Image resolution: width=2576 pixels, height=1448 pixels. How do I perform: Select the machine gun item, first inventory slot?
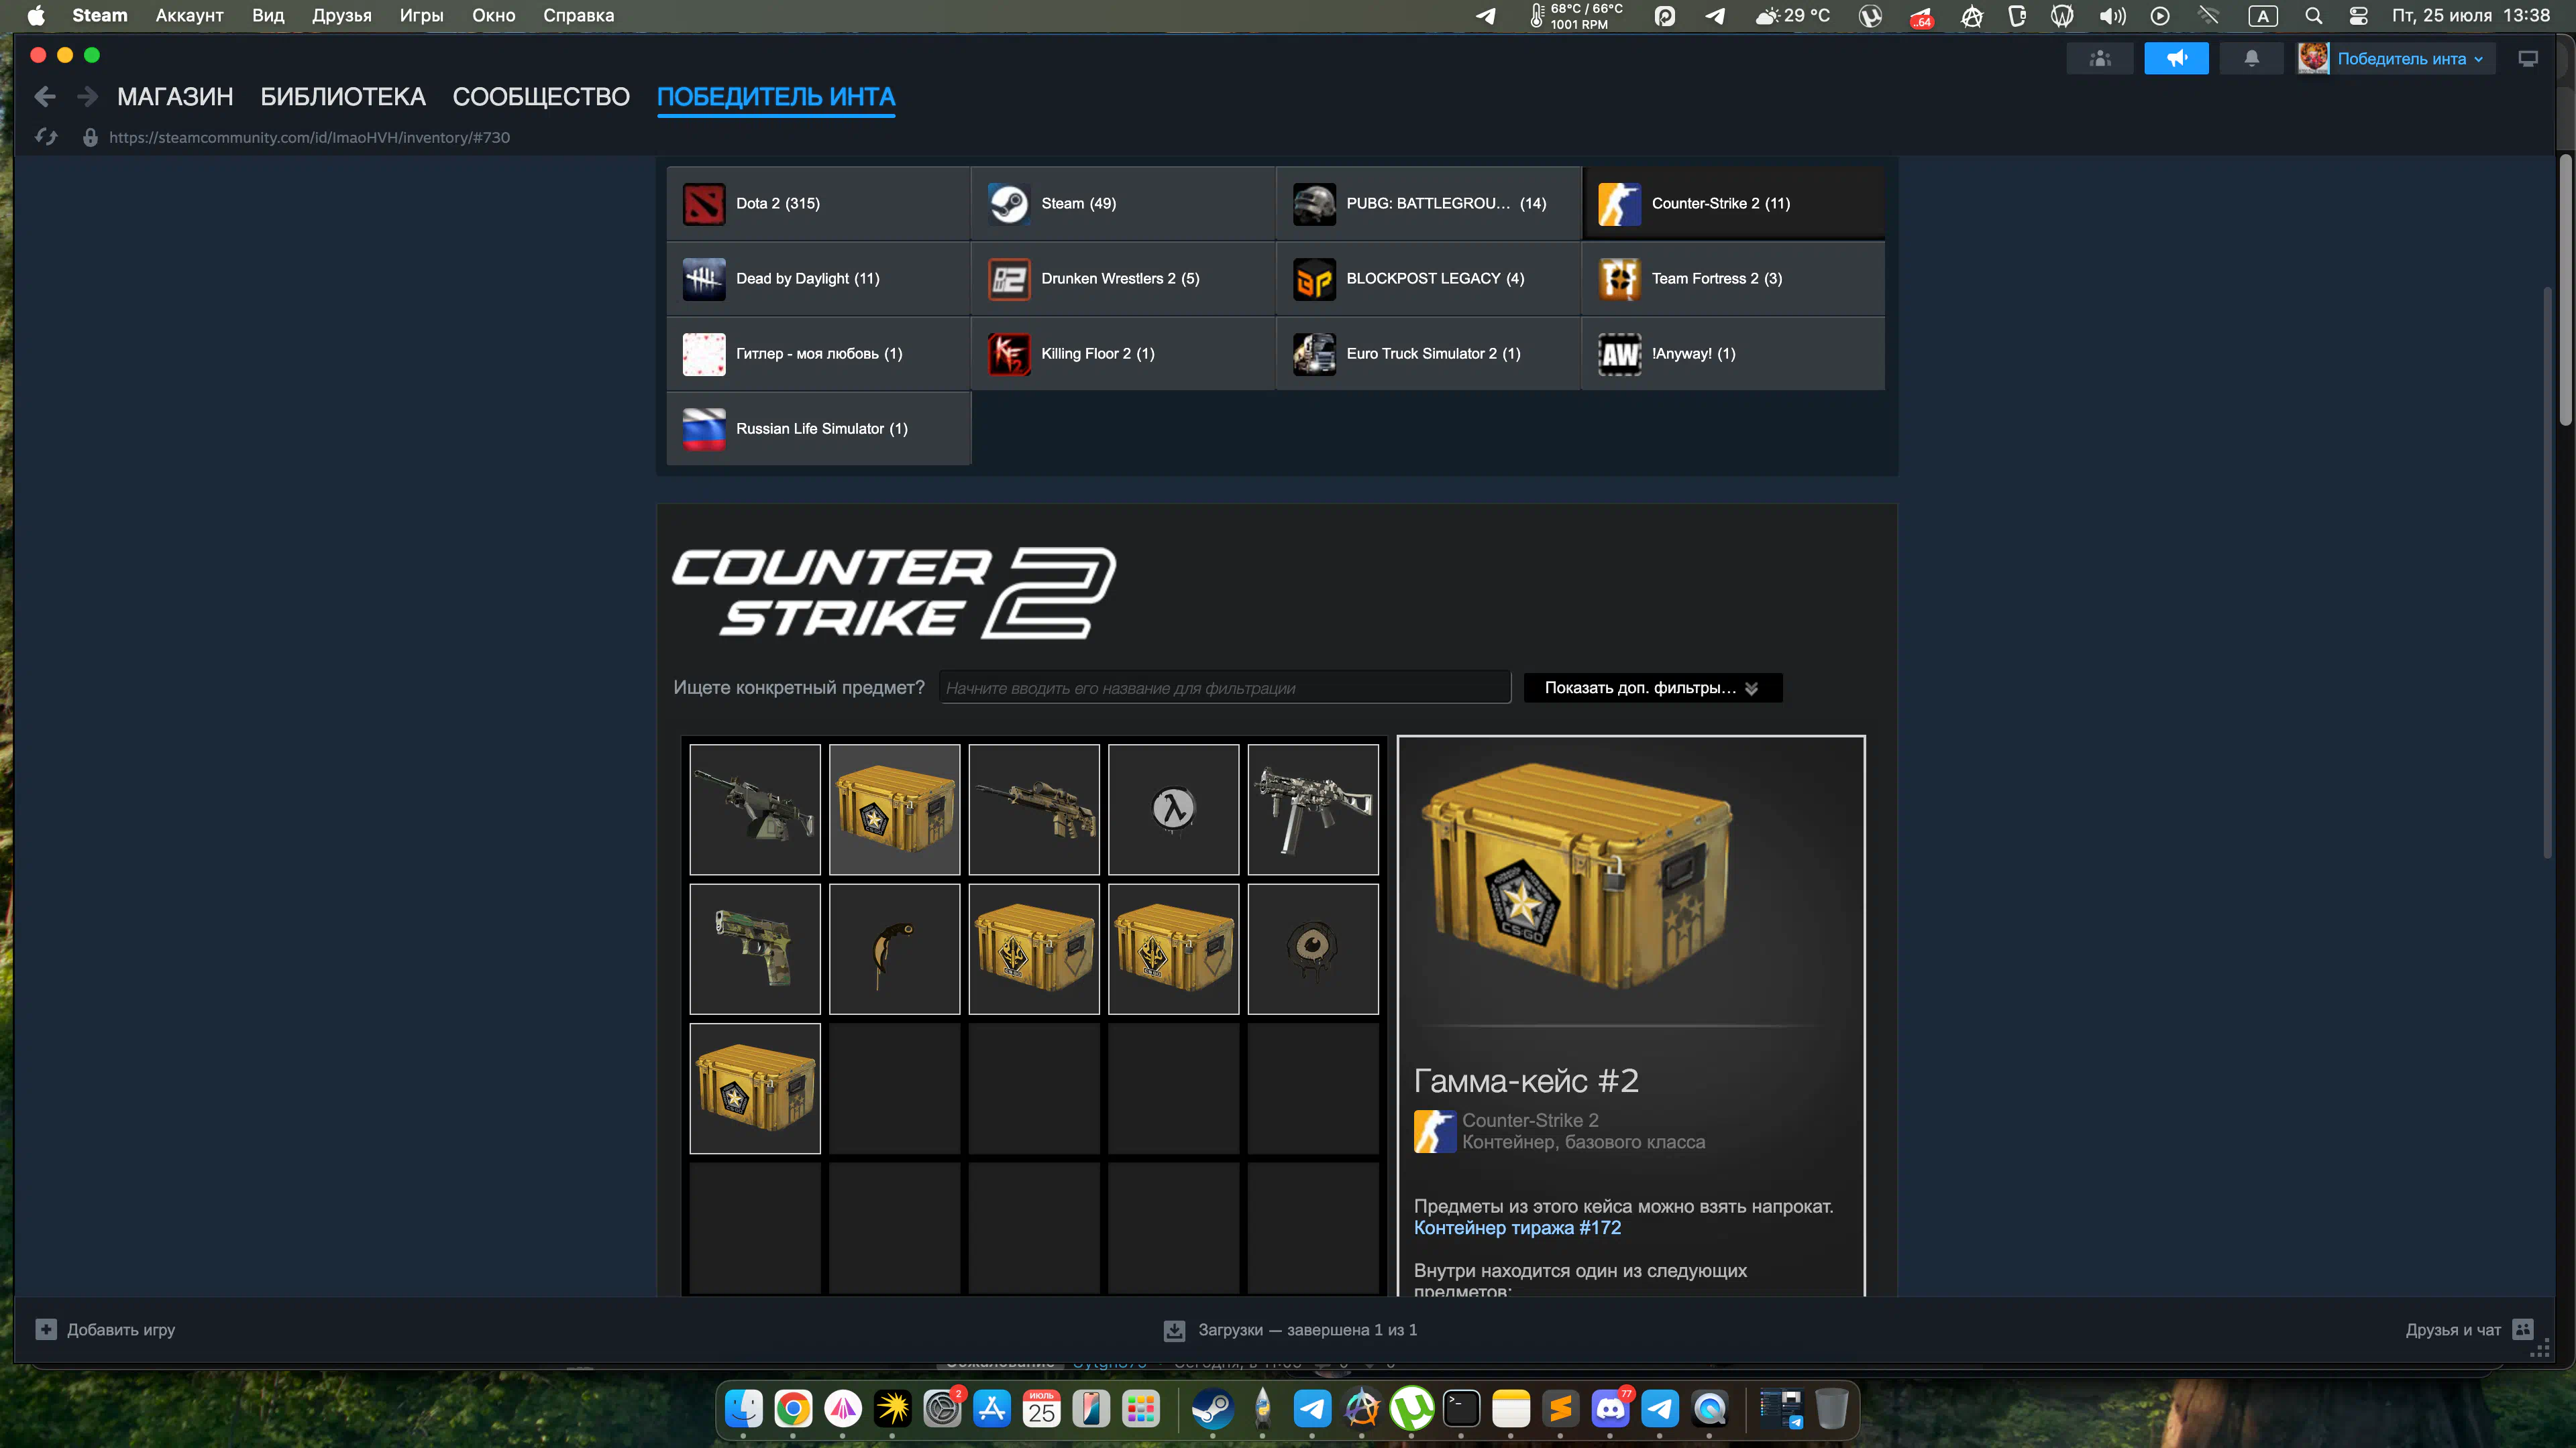click(755, 809)
